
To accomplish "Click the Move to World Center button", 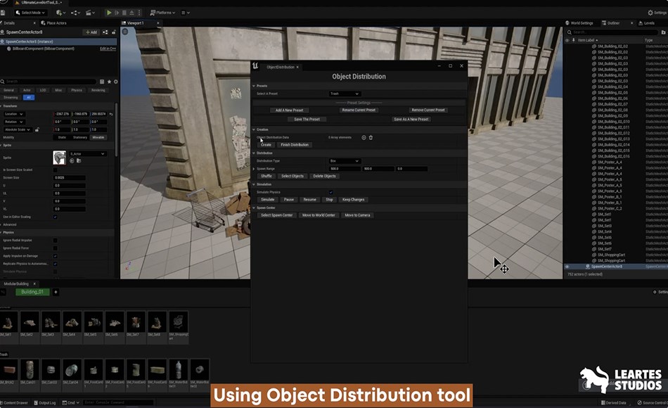I will click(319, 215).
